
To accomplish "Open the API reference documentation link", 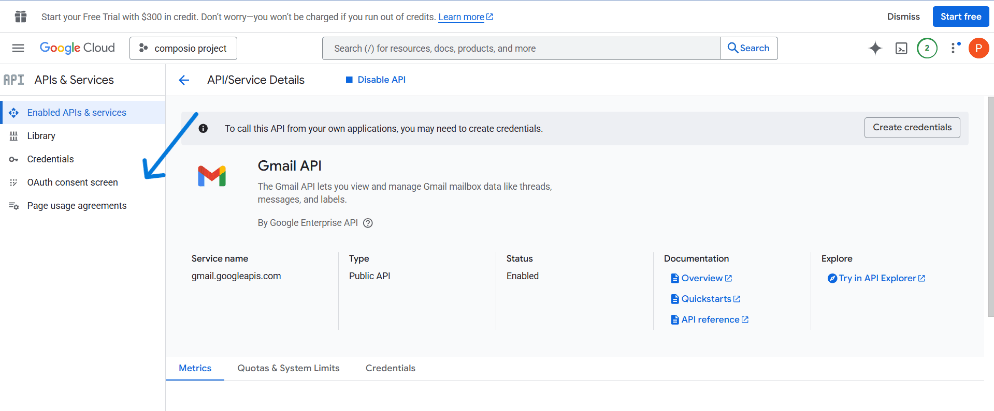I will 710,319.
